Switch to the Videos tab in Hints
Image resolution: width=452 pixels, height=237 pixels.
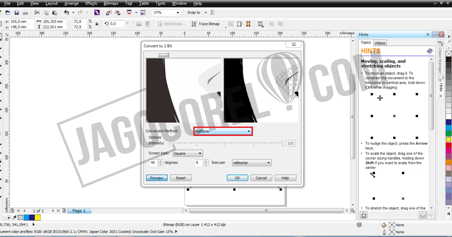pyautogui.click(x=380, y=43)
